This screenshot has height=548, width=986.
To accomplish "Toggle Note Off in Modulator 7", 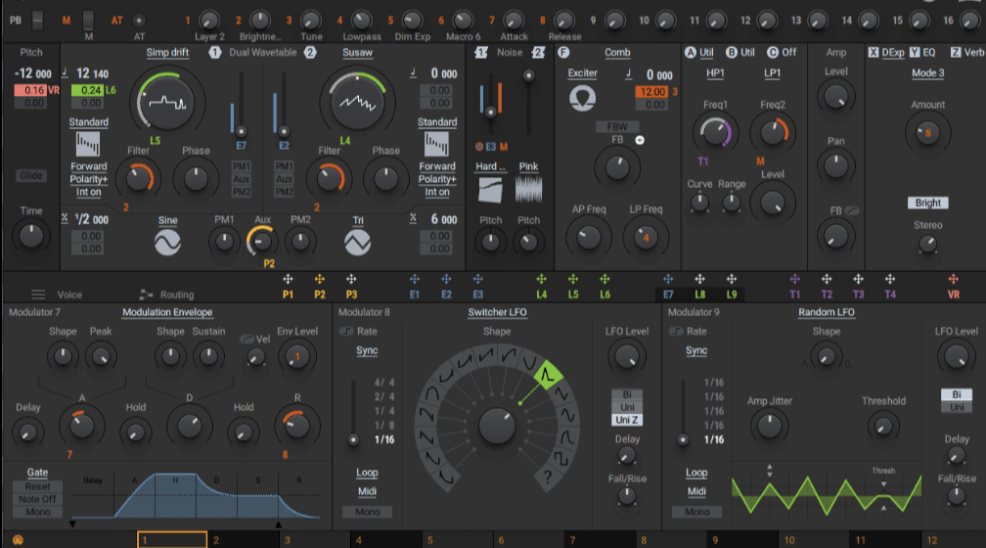I will (x=38, y=499).
